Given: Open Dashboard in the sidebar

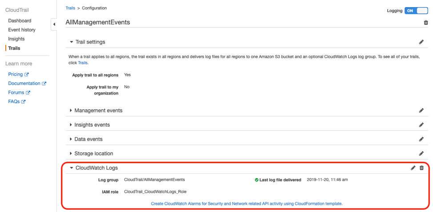Looking at the screenshot, I should pyautogui.click(x=20, y=21).
